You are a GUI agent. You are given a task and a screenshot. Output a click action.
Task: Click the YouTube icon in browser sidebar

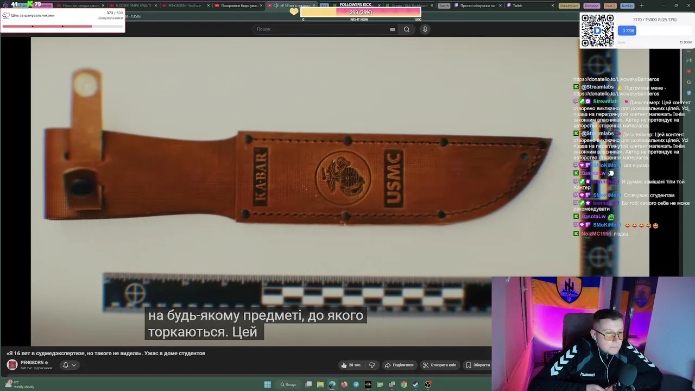[x=689, y=71]
